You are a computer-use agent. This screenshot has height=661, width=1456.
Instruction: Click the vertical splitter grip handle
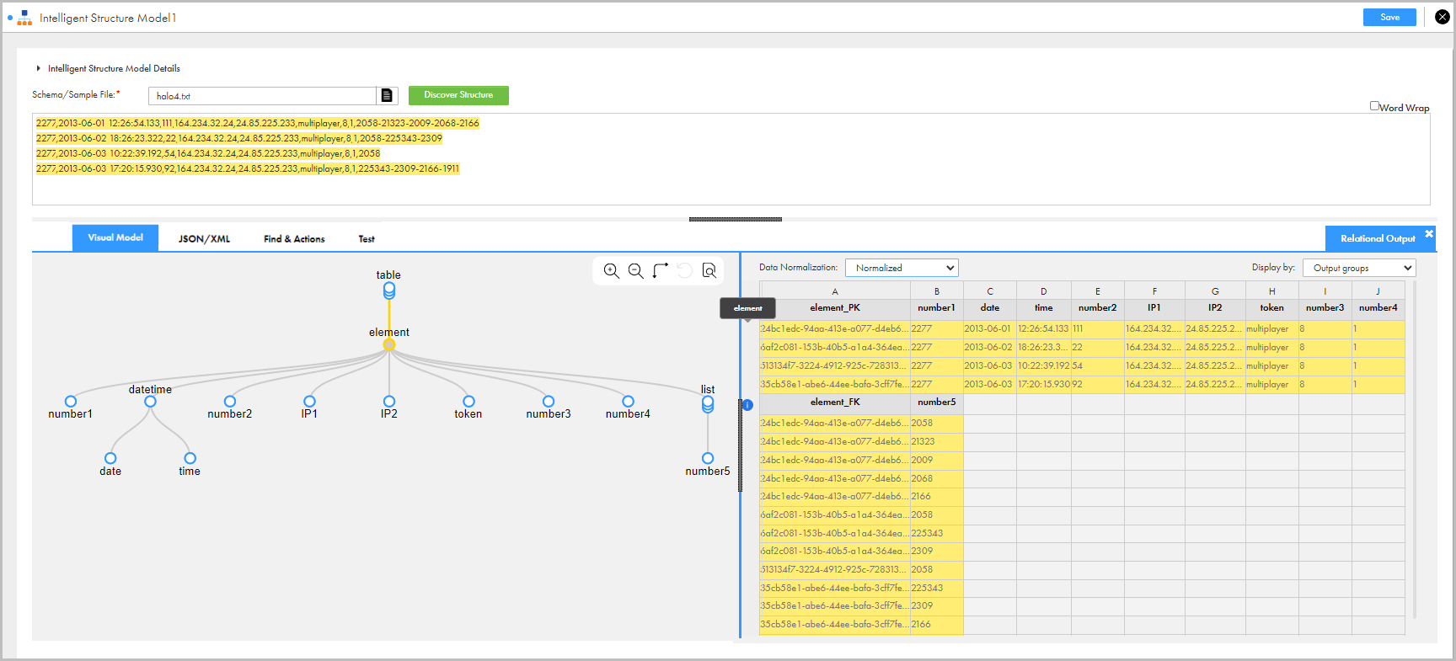(x=740, y=446)
